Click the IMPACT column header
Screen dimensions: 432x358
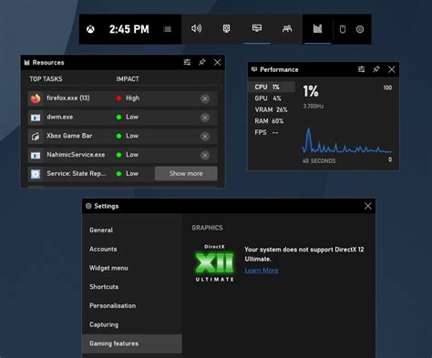tap(128, 79)
